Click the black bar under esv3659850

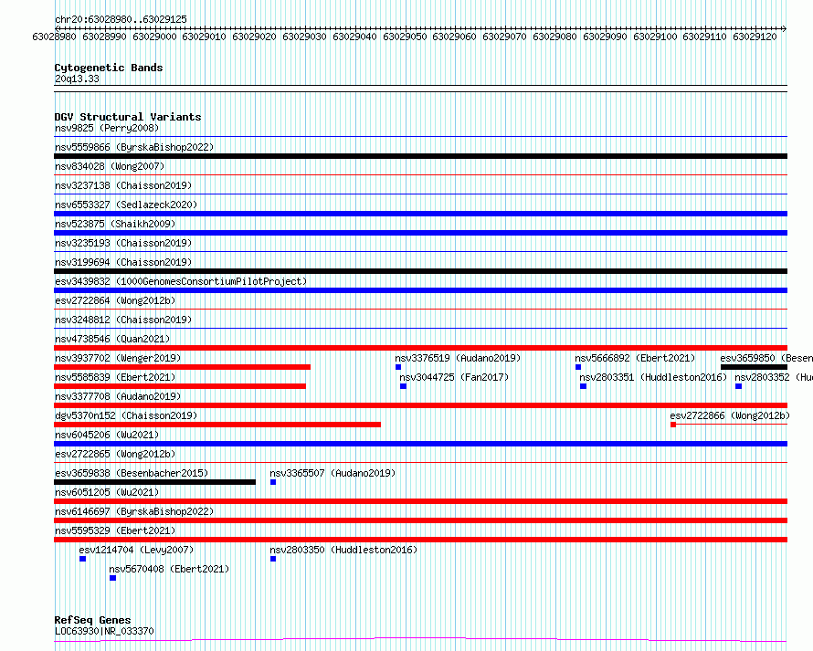(x=754, y=367)
